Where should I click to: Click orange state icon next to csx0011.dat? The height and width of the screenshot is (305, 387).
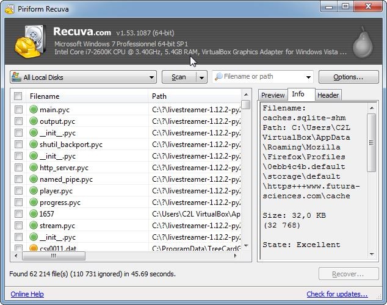[x=34, y=248]
